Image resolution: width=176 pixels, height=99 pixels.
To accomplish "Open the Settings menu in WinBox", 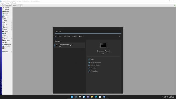I will tap(7, 3).
